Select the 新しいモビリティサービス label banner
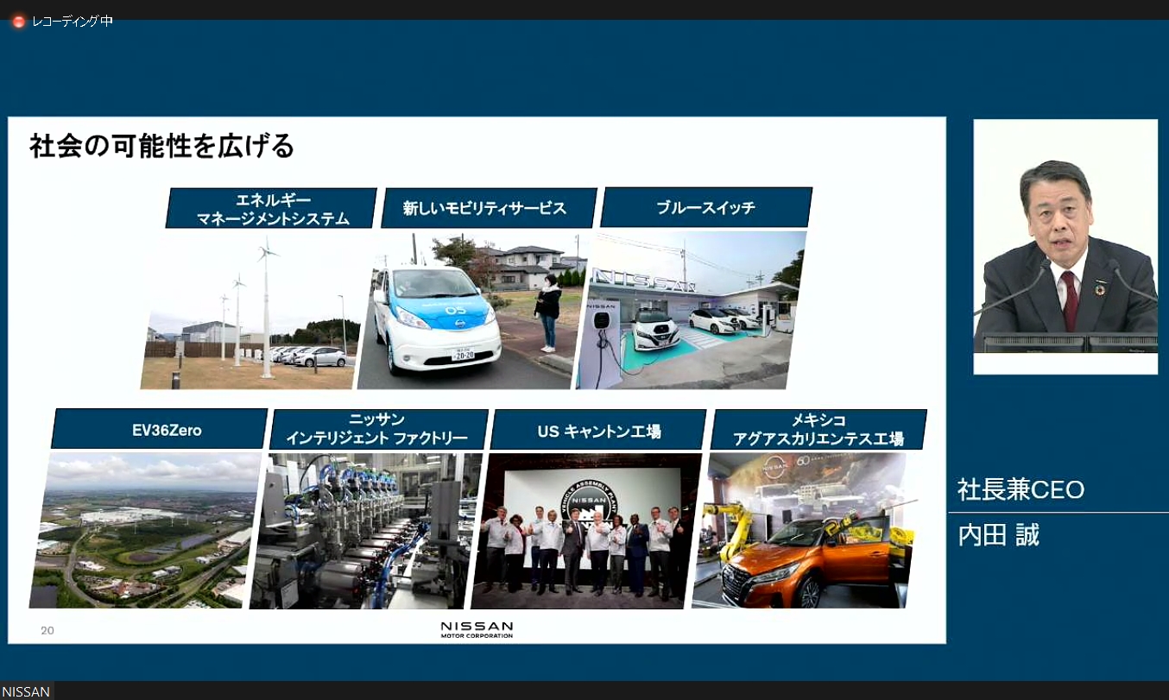This screenshot has height=700, width=1169. point(489,207)
